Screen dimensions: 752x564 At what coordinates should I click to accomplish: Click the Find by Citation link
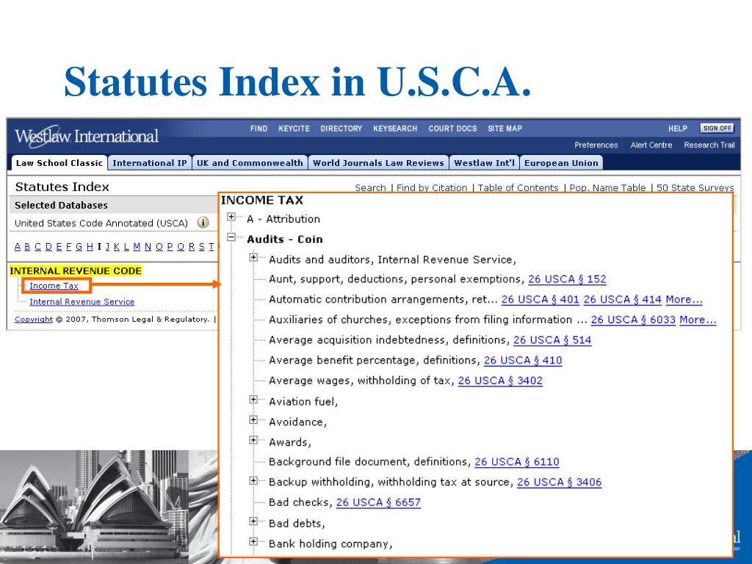click(x=432, y=187)
